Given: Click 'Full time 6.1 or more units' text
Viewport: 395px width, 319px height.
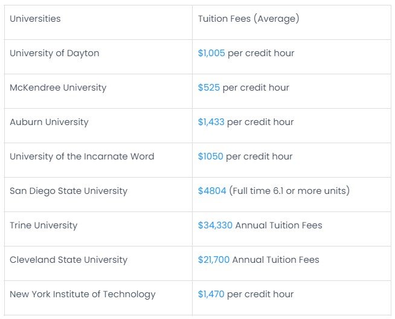Looking at the screenshot, I should 289,191.
